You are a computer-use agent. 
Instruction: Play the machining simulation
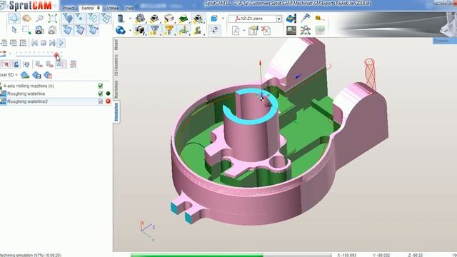point(61,43)
